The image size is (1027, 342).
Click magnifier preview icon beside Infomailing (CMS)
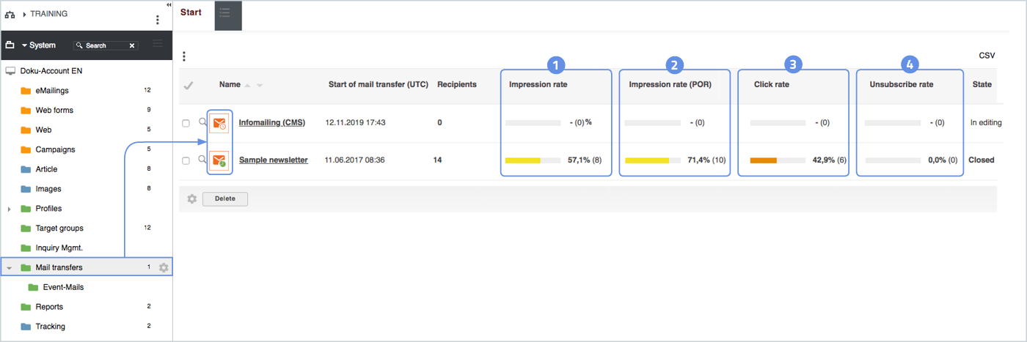202,122
